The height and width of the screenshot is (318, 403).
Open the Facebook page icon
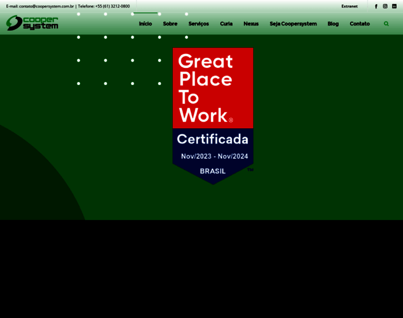376,6
